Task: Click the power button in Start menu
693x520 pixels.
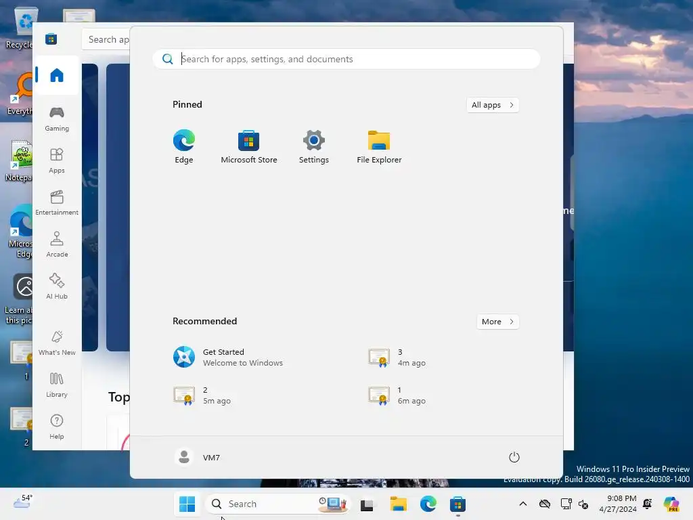Action: [514, 457]
